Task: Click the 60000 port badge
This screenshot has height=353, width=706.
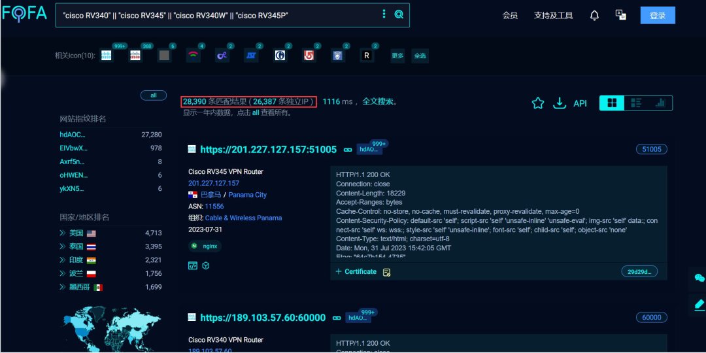Action: click(x=652, y=318)
